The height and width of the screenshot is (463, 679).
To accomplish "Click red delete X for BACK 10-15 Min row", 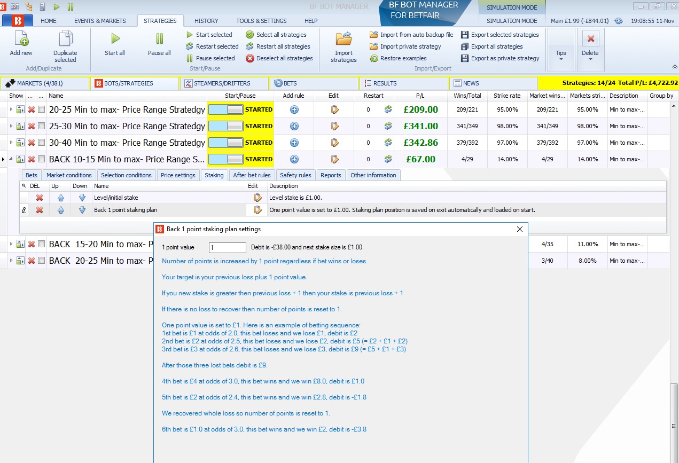I will click(x=32, y=159).
